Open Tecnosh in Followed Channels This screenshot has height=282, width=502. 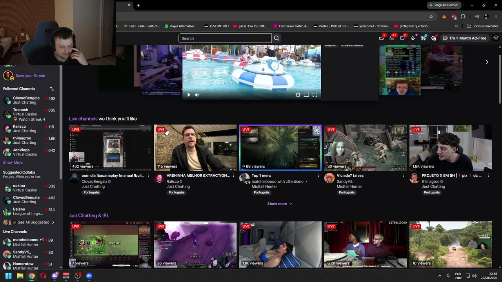click(x=30, y=114)
